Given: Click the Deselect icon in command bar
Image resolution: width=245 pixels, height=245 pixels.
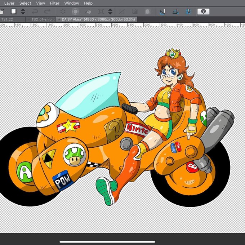Looking at the screenshot, I should (122, 12).
